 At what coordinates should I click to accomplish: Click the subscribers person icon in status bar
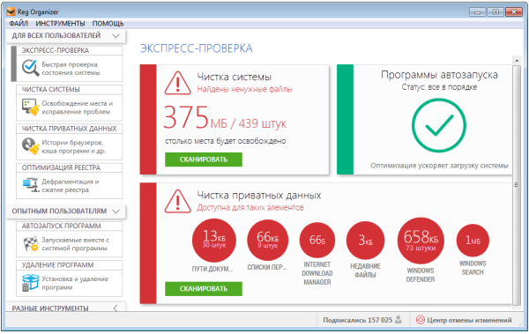(399, 320)
